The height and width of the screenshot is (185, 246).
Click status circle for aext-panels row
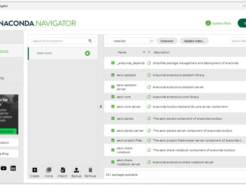tap(149, 118)
